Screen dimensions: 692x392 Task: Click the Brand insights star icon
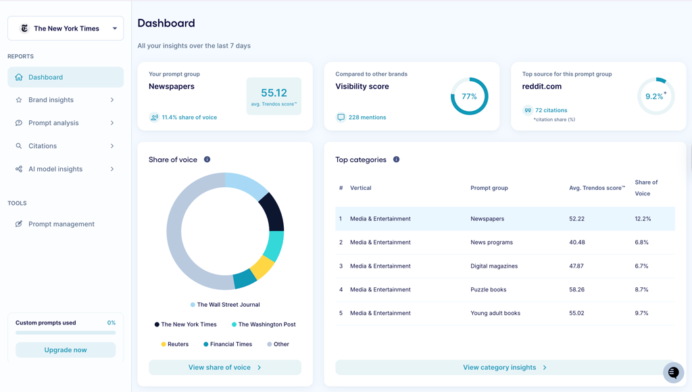click(18, 100)
